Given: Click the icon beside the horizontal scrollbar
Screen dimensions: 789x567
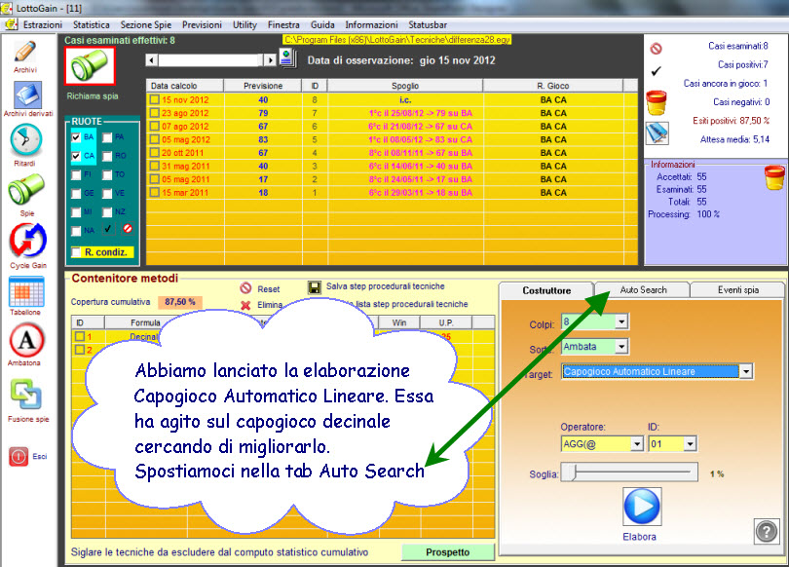Looking at the screenshot, I should [287, 57].
